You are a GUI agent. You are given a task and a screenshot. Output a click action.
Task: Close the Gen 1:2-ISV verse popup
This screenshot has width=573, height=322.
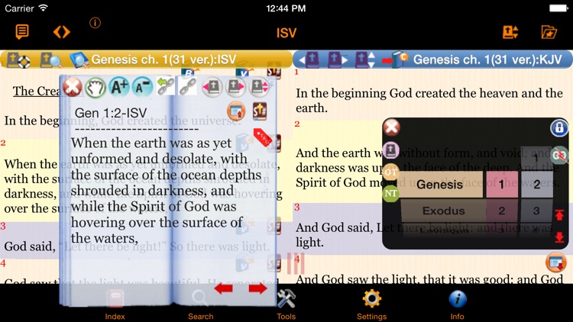(73, 87)
